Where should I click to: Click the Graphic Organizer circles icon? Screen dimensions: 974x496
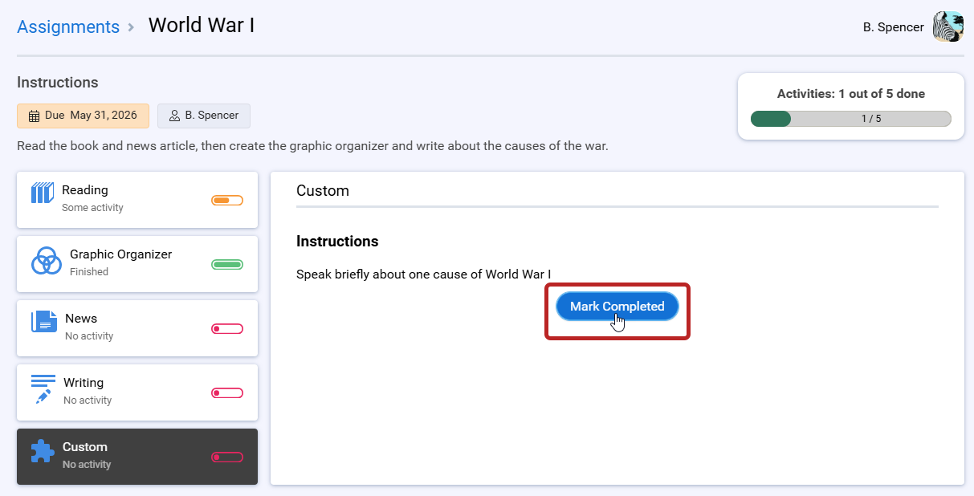(47, 261)
